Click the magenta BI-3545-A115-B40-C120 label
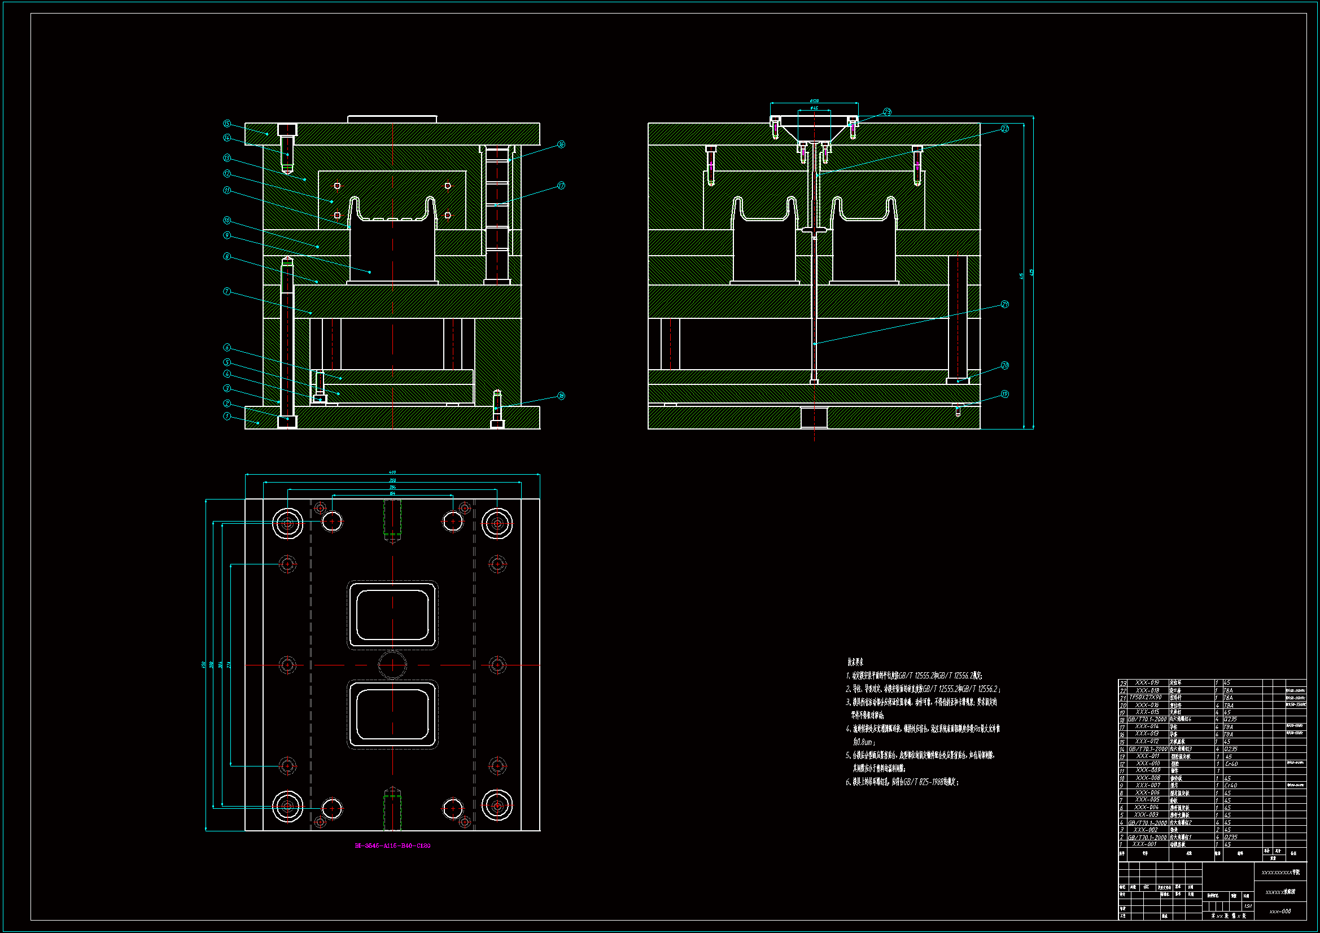1320x933 pixels. tap(392, 846)
